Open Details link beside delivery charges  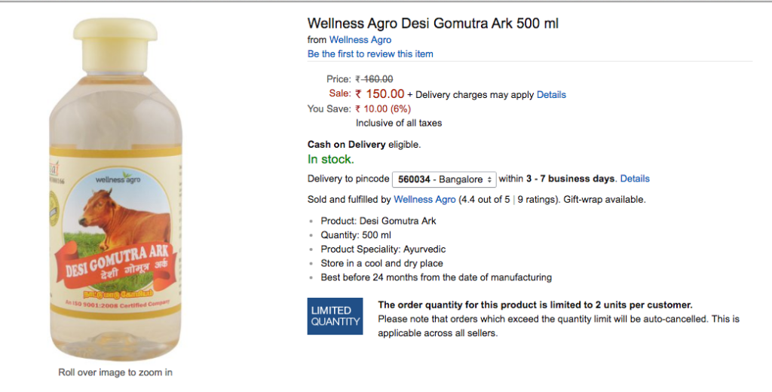pos(551,95)
